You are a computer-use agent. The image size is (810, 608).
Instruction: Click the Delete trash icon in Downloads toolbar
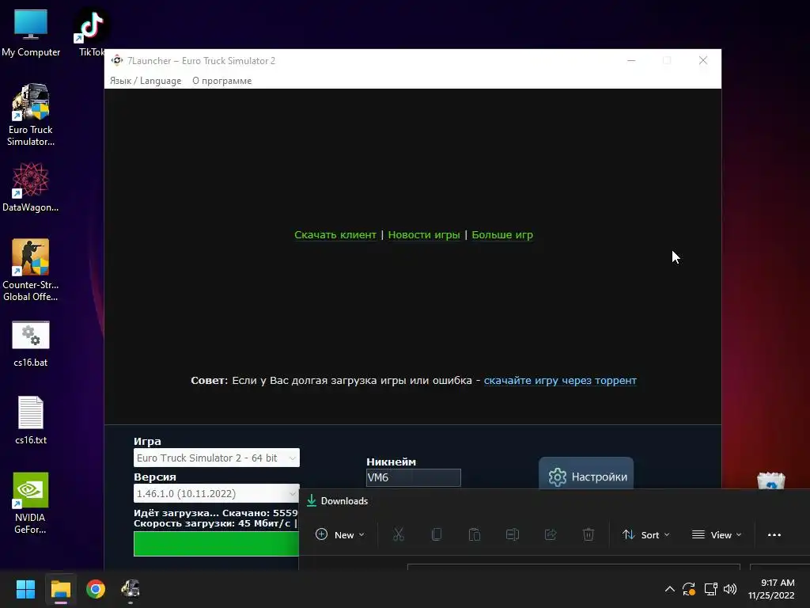pyautogui.click(x=589, y=534)
